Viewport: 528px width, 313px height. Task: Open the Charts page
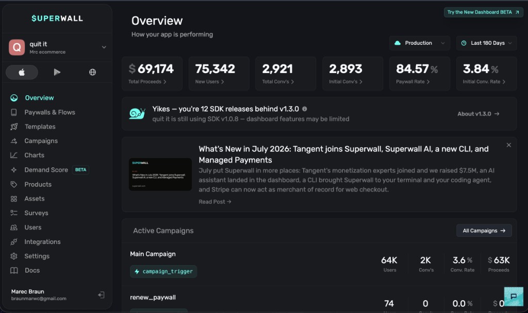(35, 155)
